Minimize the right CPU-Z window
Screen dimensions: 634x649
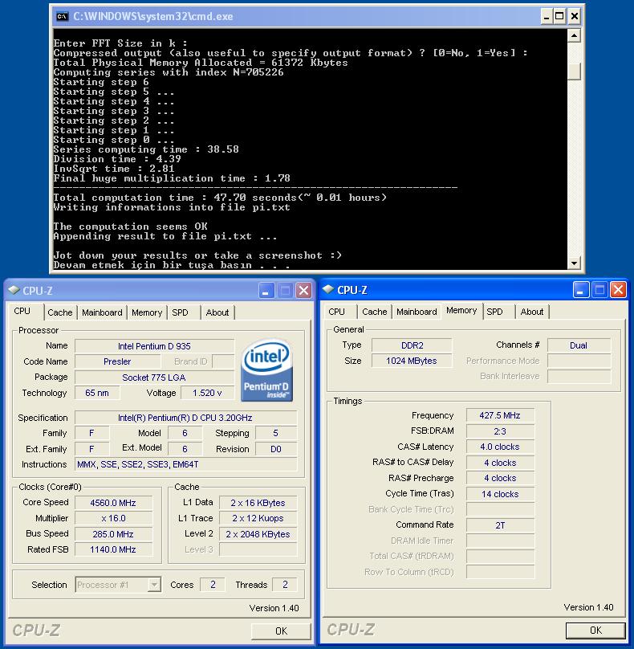(581, 290)
